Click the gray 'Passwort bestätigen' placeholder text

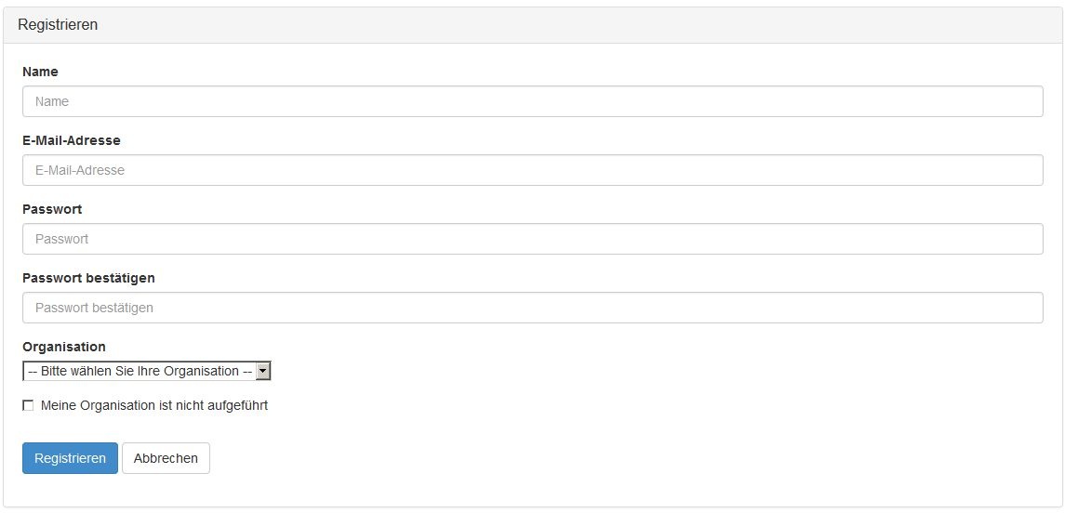coord(94,308)
